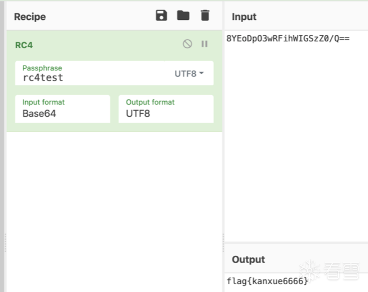The image size is (368, 292).
Task: Expand the Input format Base64 dropdown
Action: (63, 109)
